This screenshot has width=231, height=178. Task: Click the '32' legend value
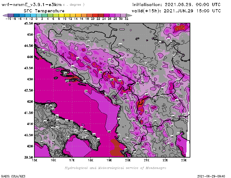[x=126, y=19]
